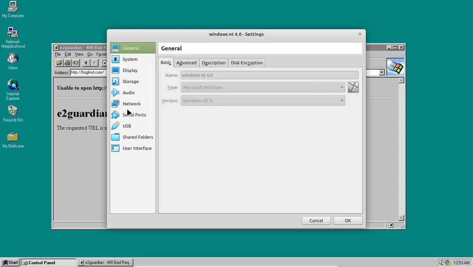Click the Windows NT OS type icon
Viewport: 473px width, 267px height.
coord(353,87)
